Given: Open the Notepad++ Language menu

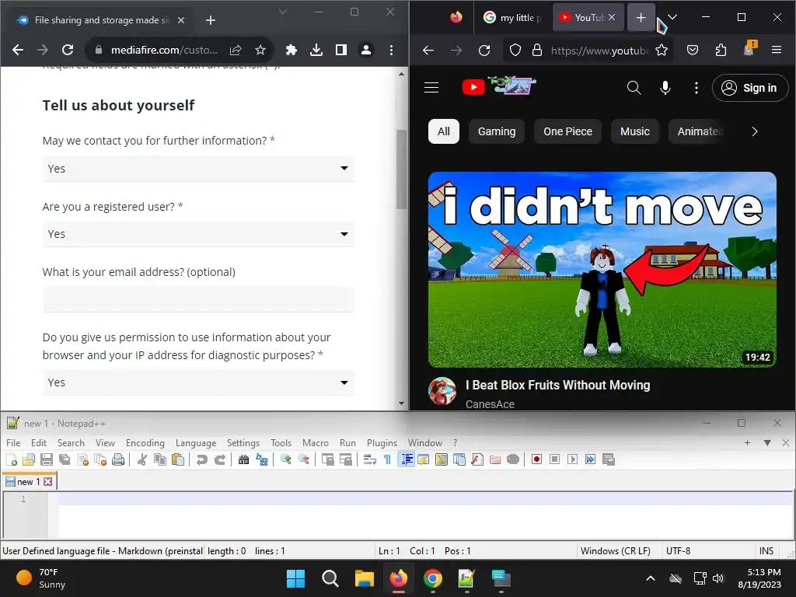Looking at the screenshot, I should click(195, 443).
